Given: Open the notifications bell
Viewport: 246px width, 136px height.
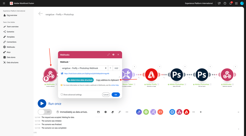Looking at the screenshot, I should tap(231, 3).
